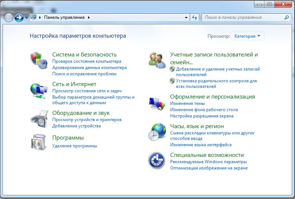This screenshot has height=199, width=295.
Task: Click the Appearance and Personalization monitor icon
Action: click(156, 103)
